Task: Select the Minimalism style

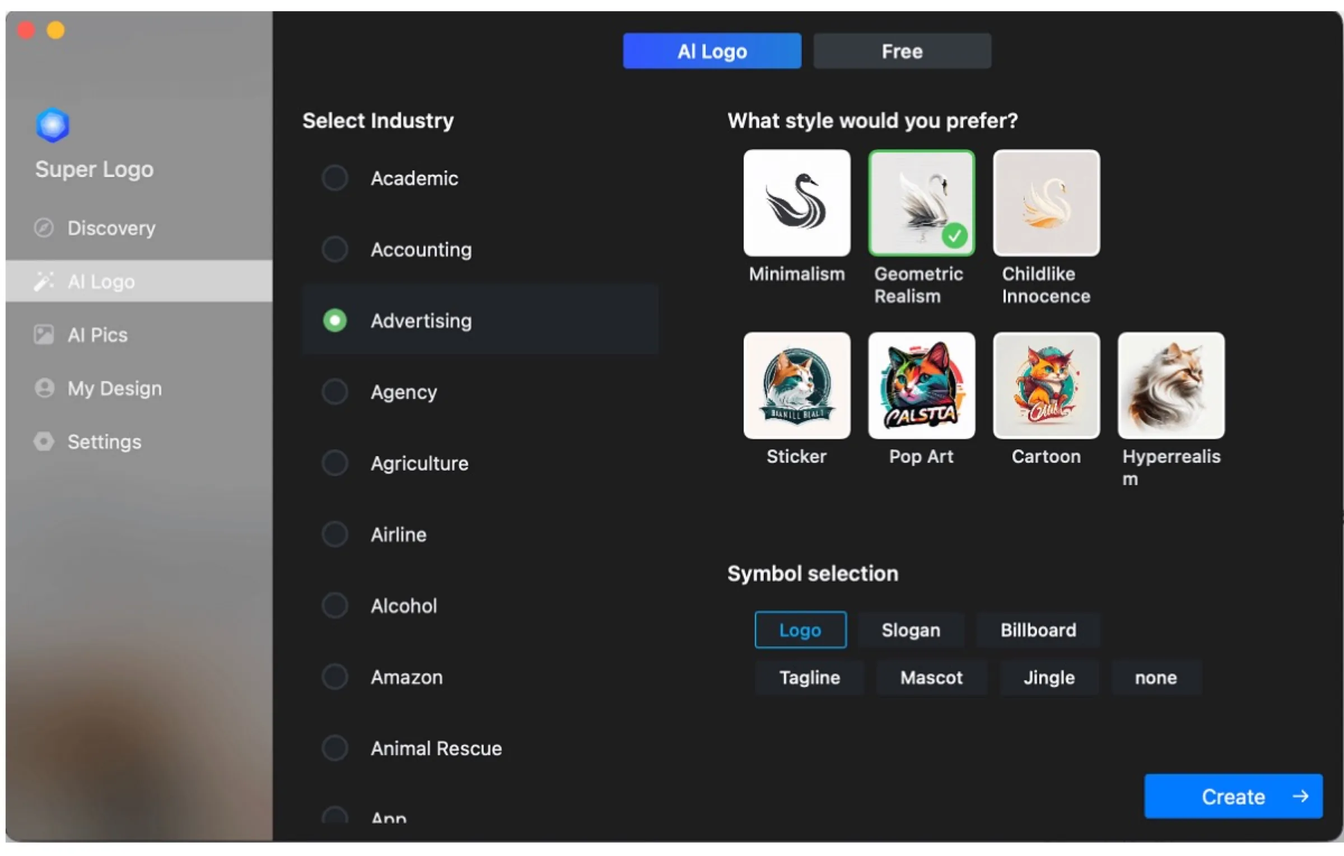Action: coord(796,203)
